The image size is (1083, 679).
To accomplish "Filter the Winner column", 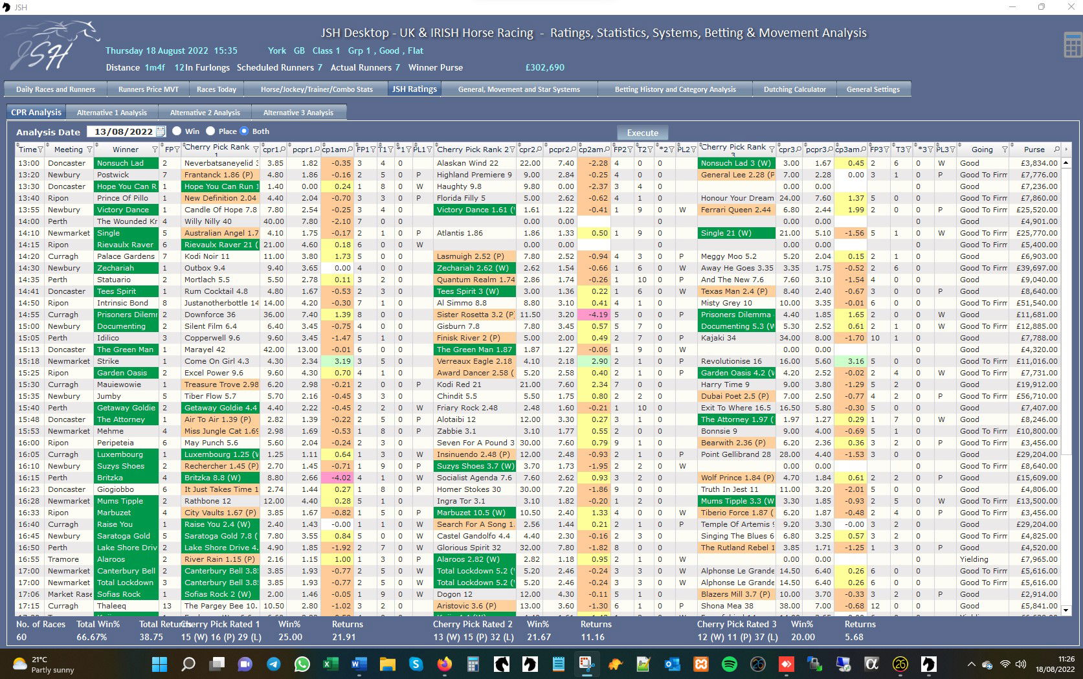I will tap(155, 150).
